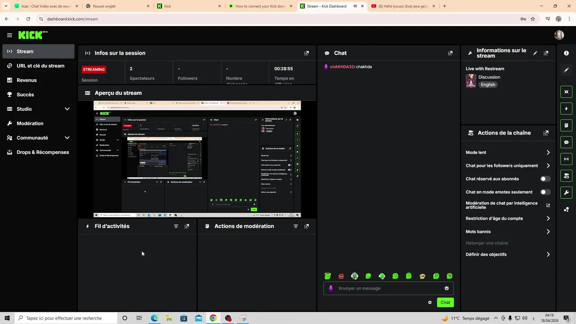Open Revenus in the sidebar
The height and width of the screenshot is (324, 576).
(38, 80)
